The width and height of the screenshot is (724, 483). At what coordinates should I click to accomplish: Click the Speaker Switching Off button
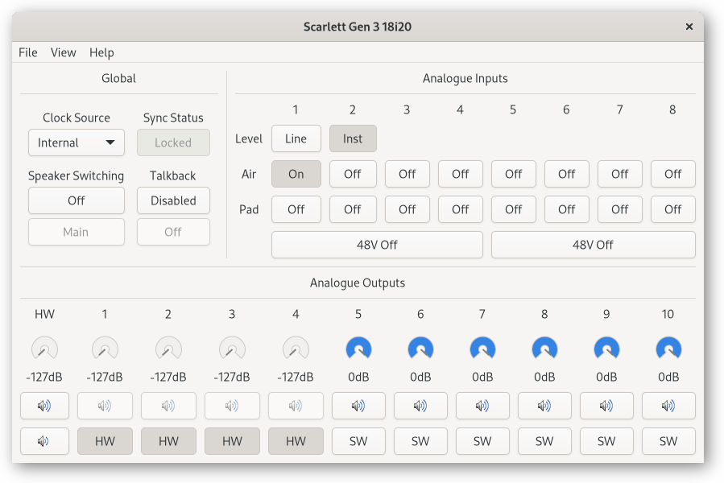pos(77,200)
